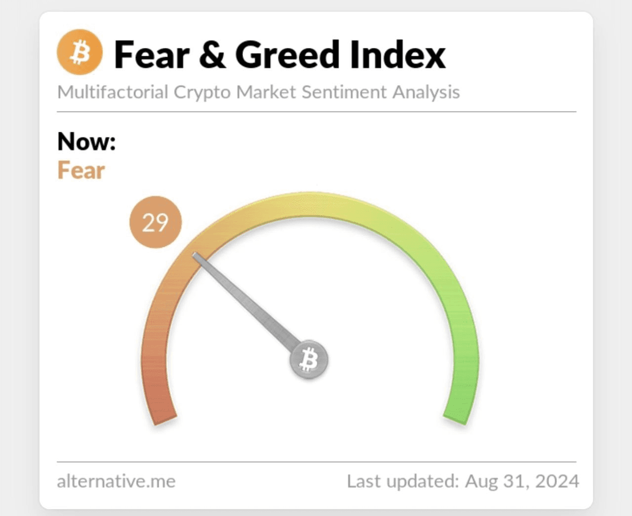Click the orange Bitcoin logo icon
The width and height of the screenshot is (632, 516).
79,53
